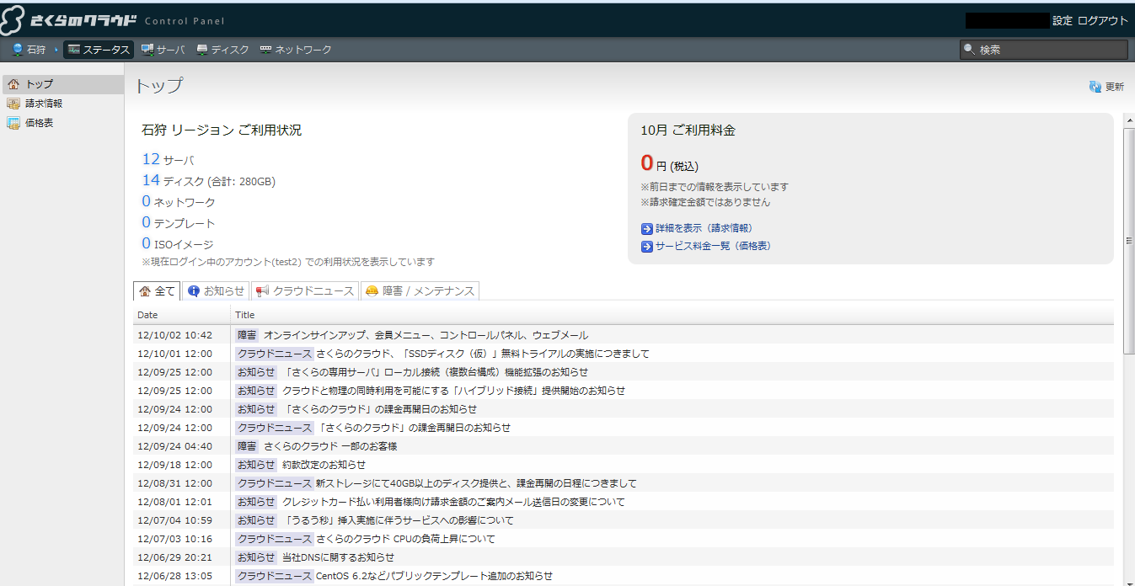1135x586 pixels.
Task: Open the 新ストレージにて40GB以上 news entry
Action: click(x=624, y=483)
